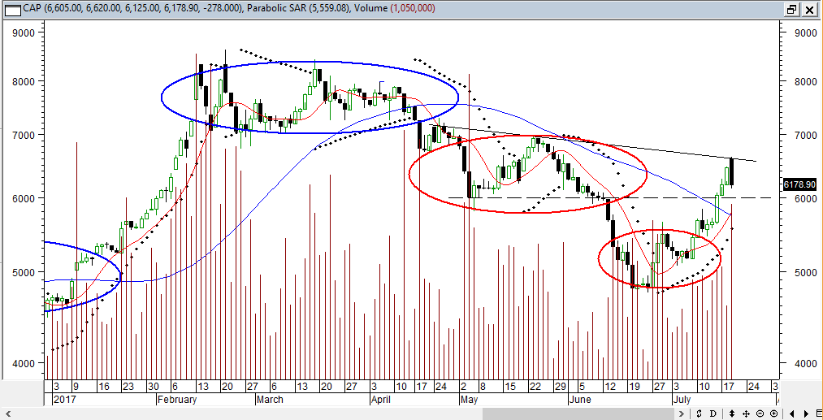Click the vertical resize arrows icon
This screenshot has width=823, height=420.
point(732,414)
